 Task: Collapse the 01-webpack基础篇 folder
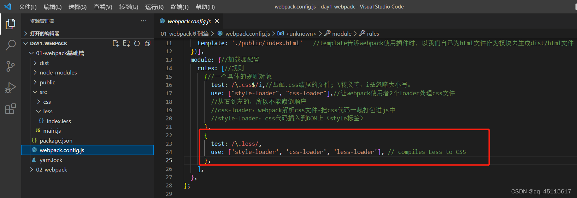88,53
